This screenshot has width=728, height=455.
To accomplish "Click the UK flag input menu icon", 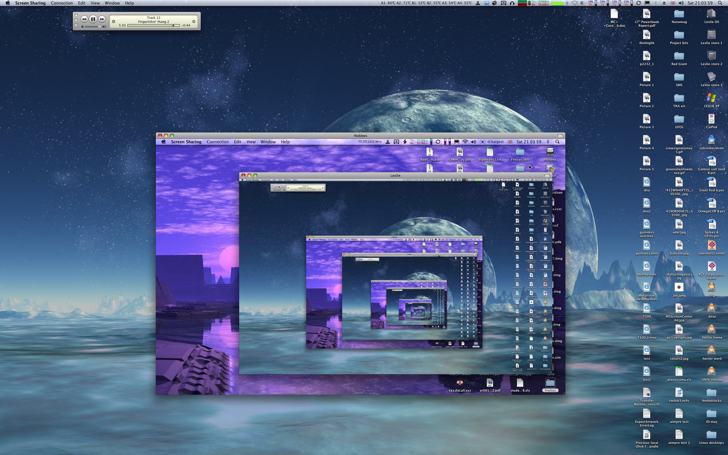I will coord(673,3).
